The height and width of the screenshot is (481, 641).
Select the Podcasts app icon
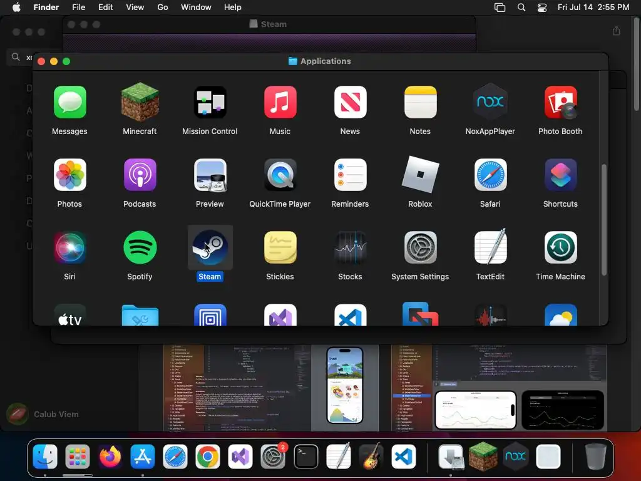[x=140, y=175]
